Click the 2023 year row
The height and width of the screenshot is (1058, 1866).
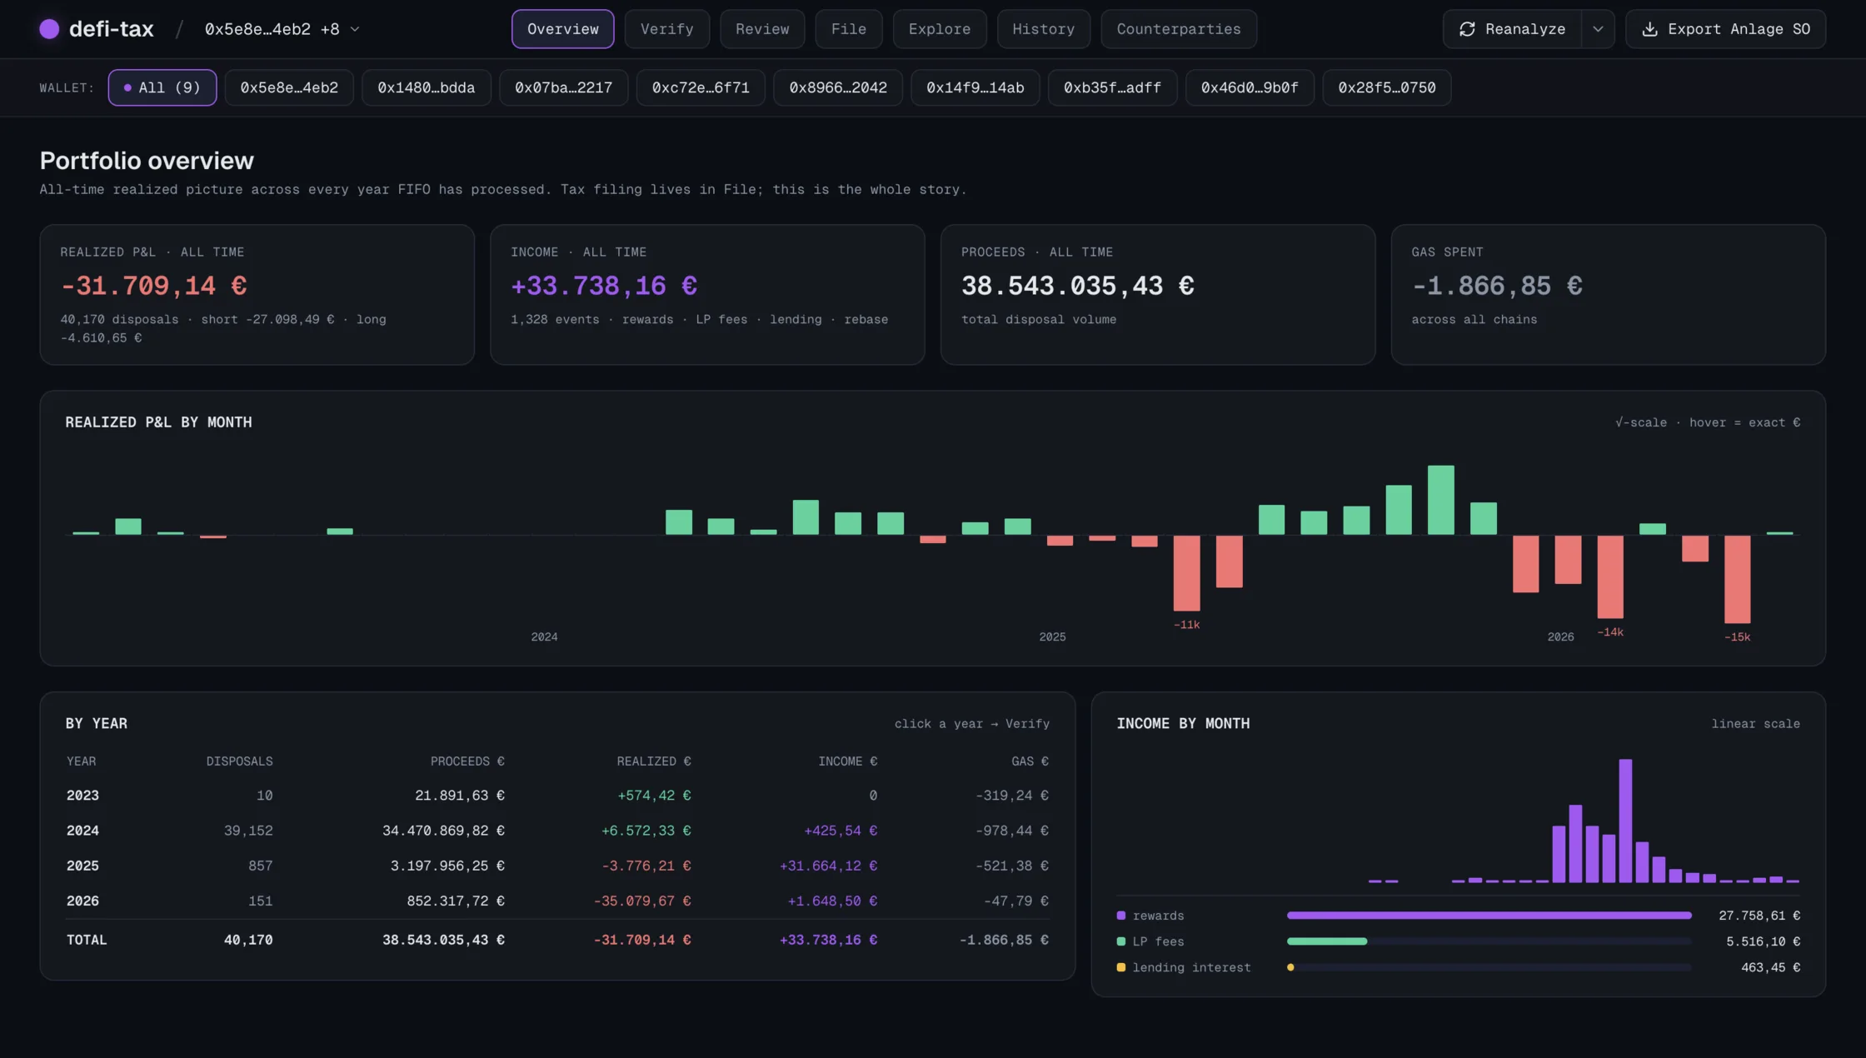pyautogui.click(x=557, y=796)
